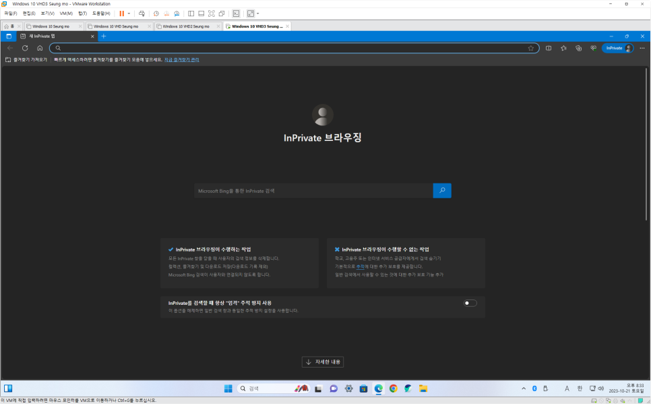The width and height of the screenshot is (651, 404).
Task: Close the 새 InPrivate 탭 browser tab
Action: [92, 36]
